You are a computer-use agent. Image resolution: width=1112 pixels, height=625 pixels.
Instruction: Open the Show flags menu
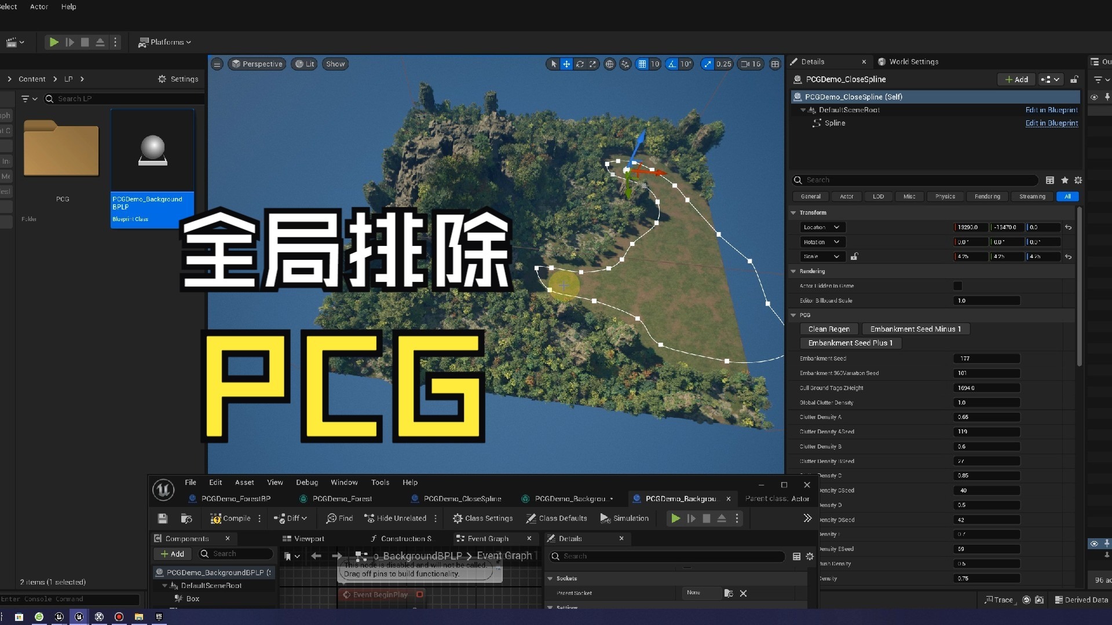[x=335, y=64]
